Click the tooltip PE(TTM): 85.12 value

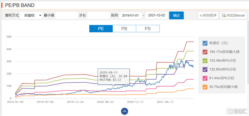pyautogui.click(x=110, y=80)
